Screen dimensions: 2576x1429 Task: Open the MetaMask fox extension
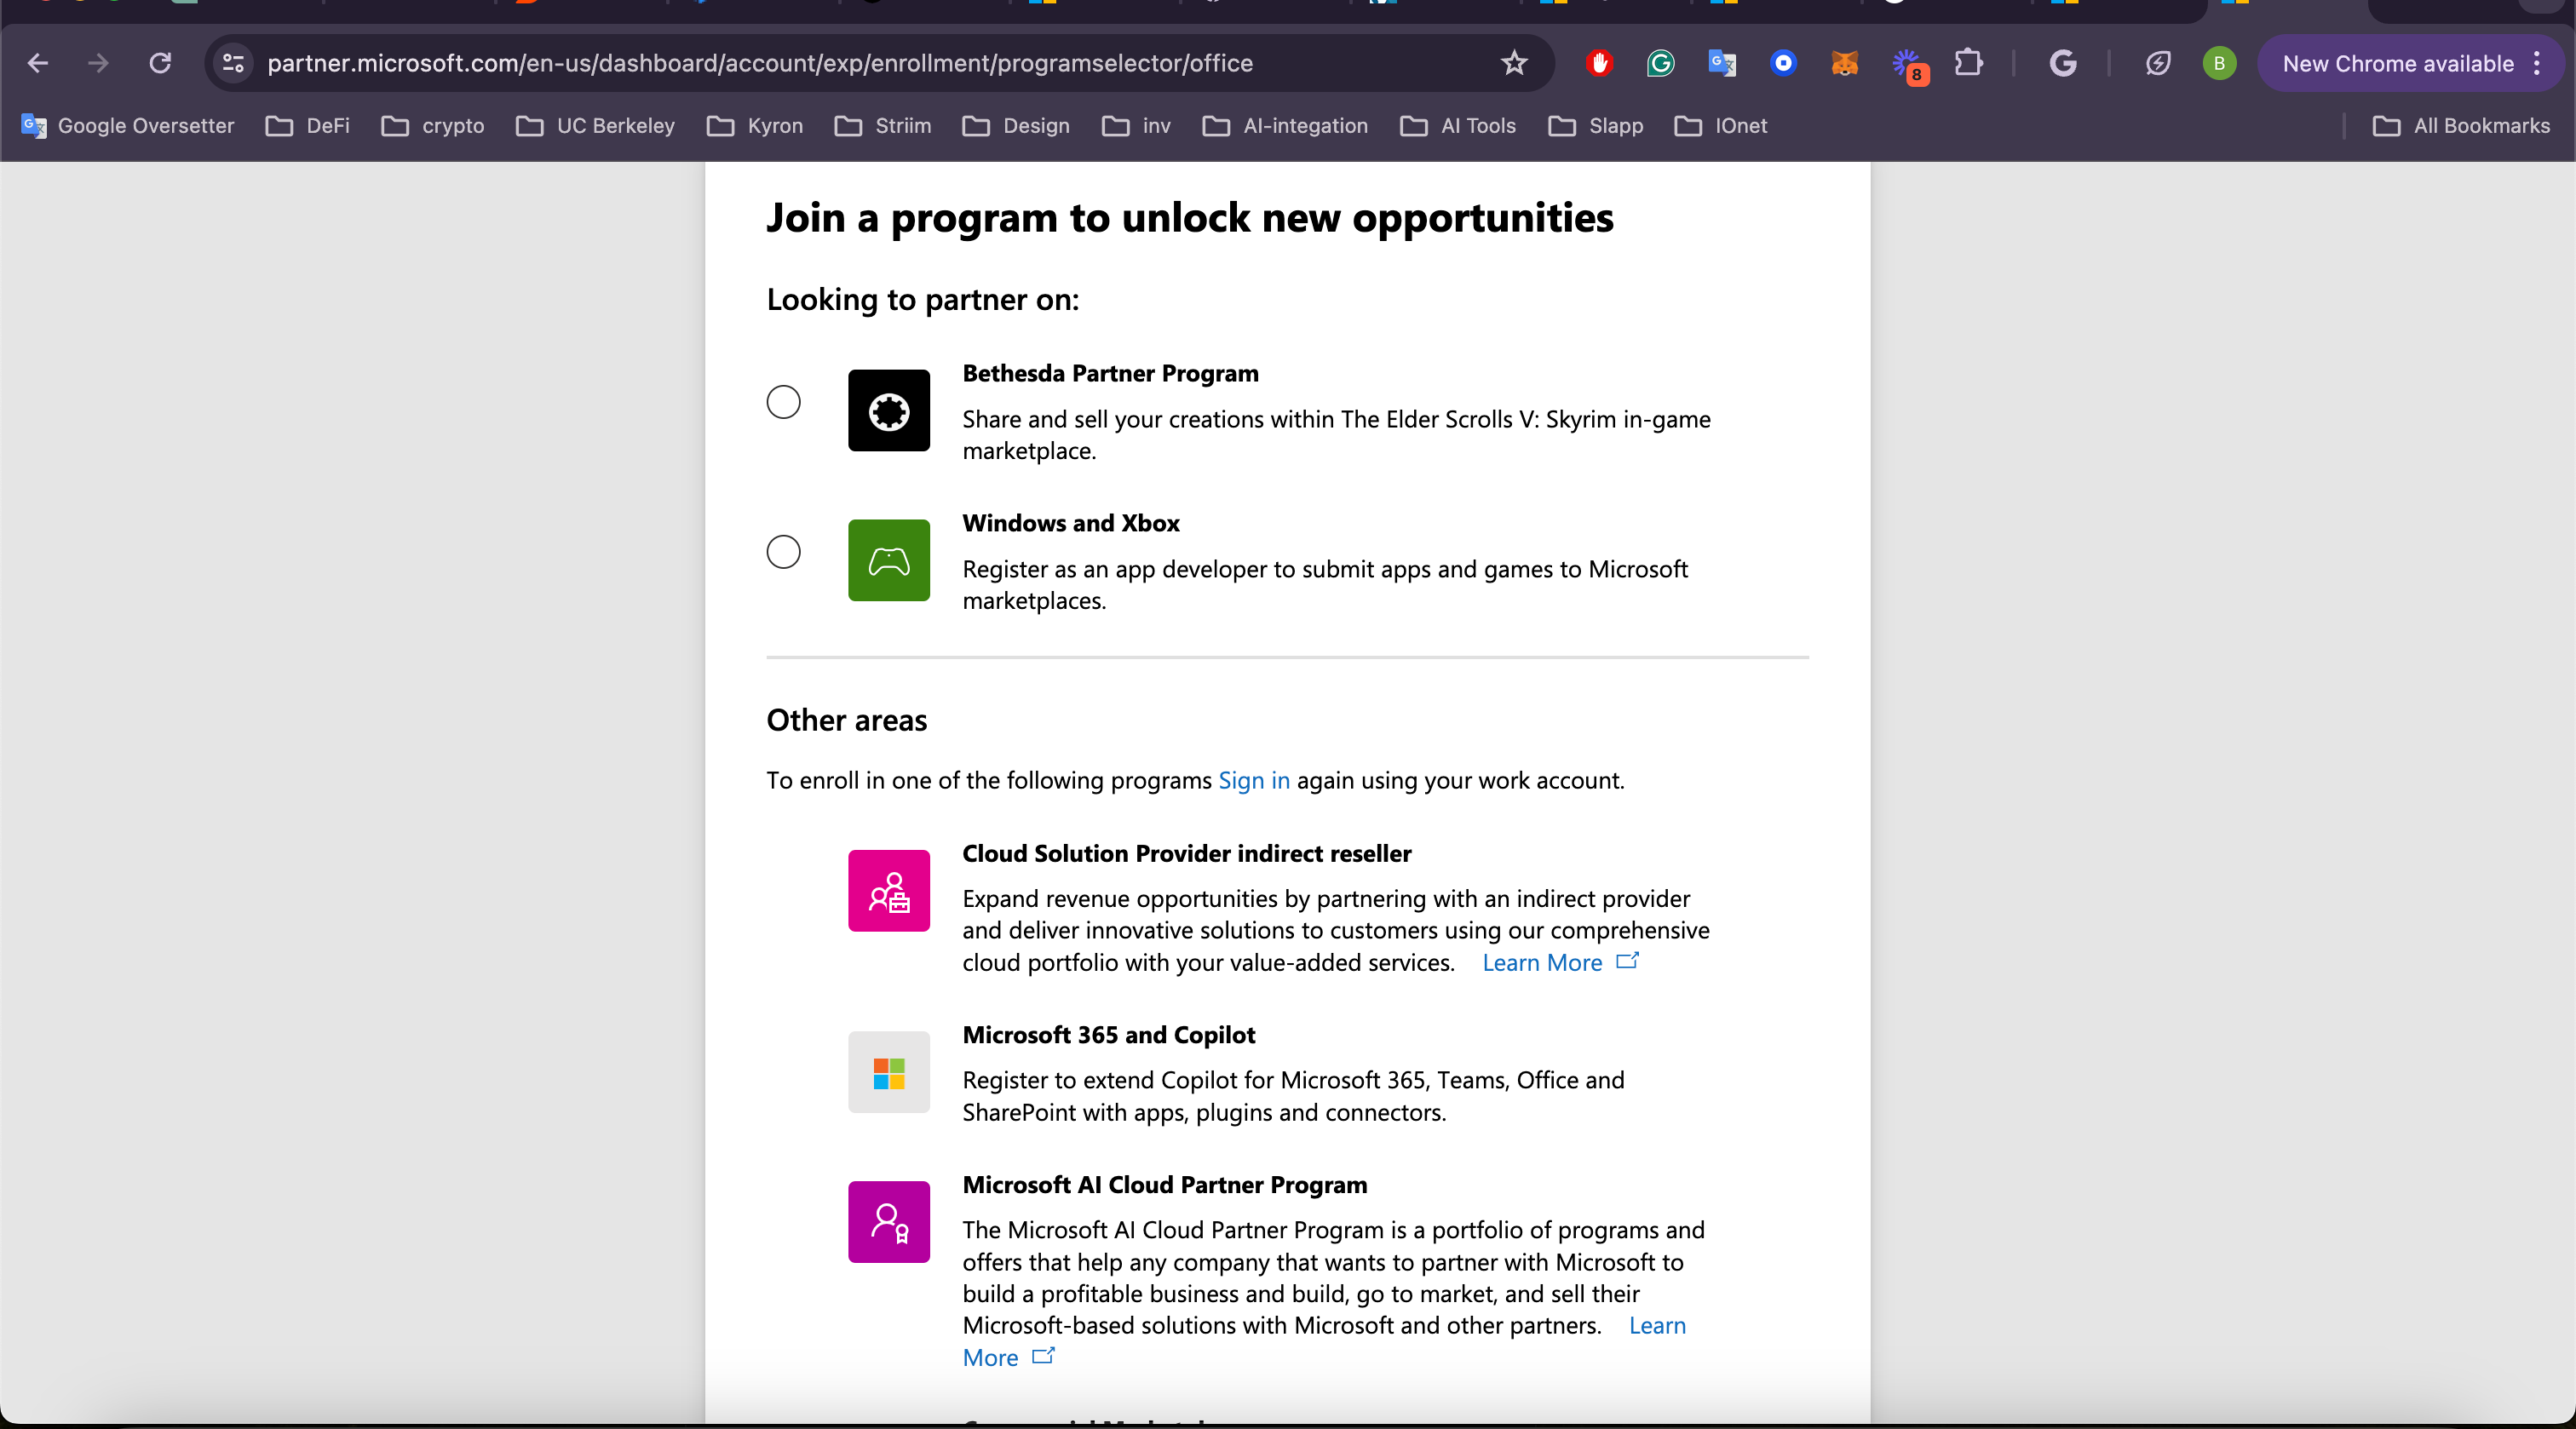point(1844,63)
